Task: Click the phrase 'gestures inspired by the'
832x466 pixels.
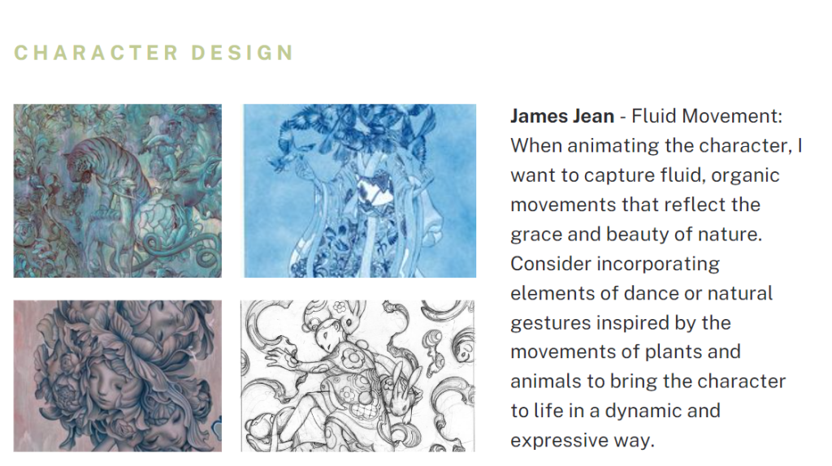Action: click(x=621, y=323)
